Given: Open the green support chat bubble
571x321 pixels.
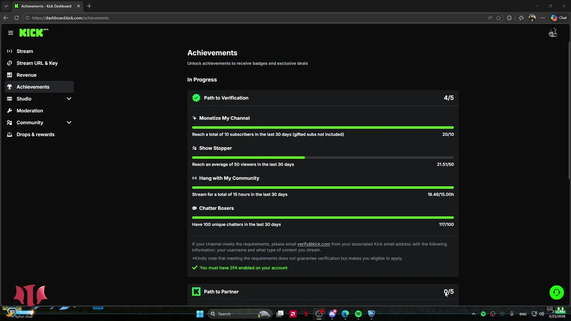Looking at the screenshot, I should (x=557, y=292).
